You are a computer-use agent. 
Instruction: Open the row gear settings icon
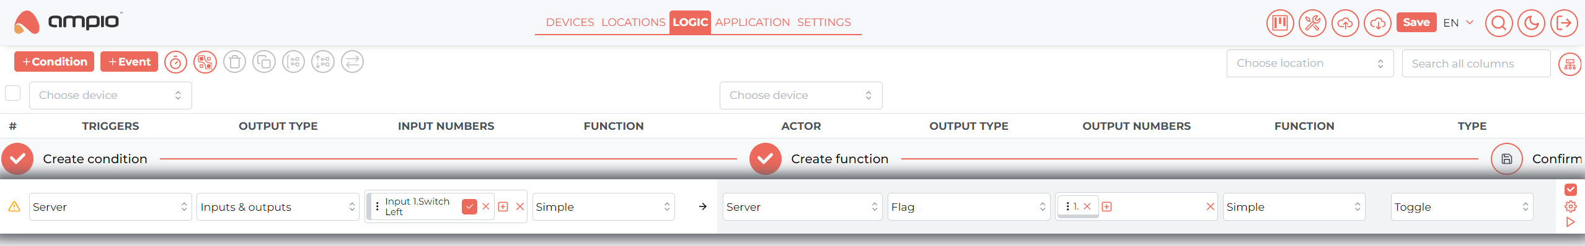(1571, 206)
